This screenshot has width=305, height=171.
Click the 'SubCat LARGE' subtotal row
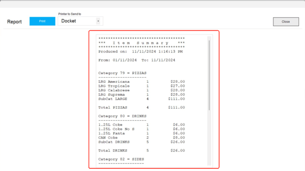[x=142, y=99]
